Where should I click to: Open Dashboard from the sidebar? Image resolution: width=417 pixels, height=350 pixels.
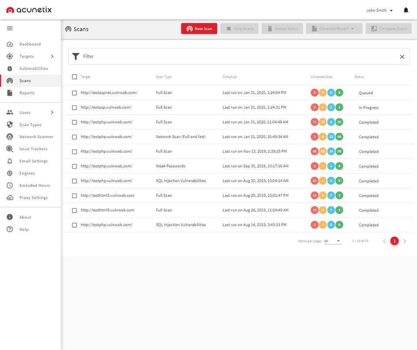pos(30,44)
